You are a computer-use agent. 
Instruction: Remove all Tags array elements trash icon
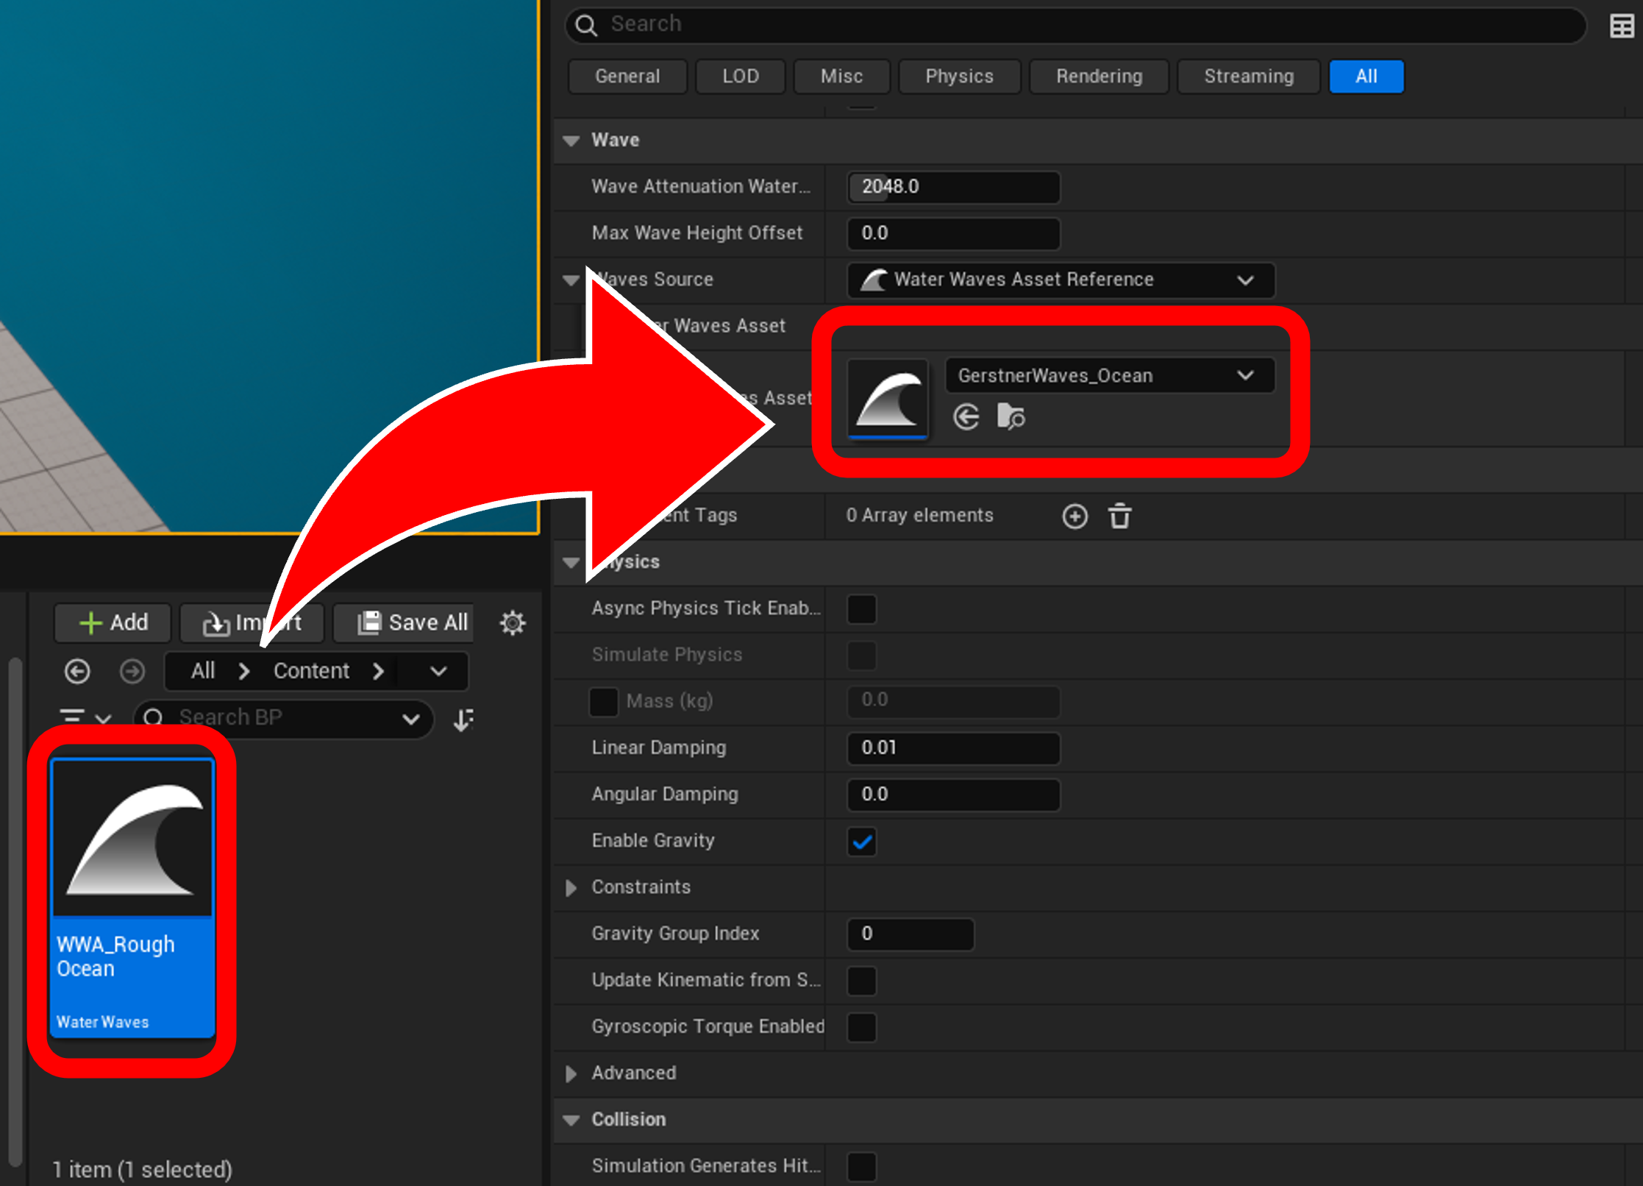coord(1119,516)
